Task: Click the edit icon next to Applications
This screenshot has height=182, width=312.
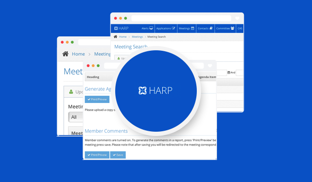Action: pyautogui.click(x=173, y=28)
